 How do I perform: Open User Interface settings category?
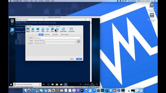click(71, 30)
